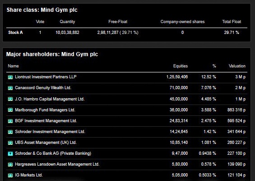Click the Valuation column header

[237, 66]
